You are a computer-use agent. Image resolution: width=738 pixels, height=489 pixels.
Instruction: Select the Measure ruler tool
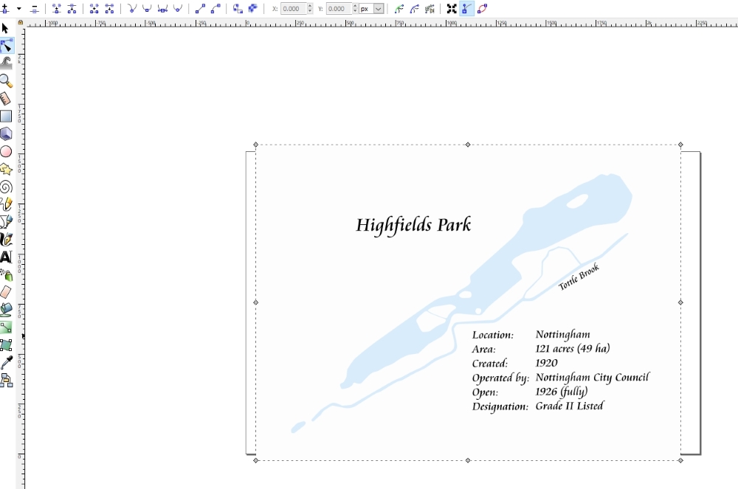coord(6,99)
